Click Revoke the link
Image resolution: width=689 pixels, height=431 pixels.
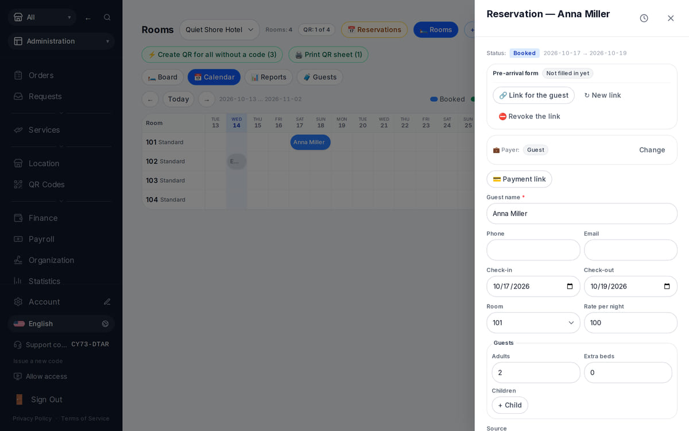[529, 116]
